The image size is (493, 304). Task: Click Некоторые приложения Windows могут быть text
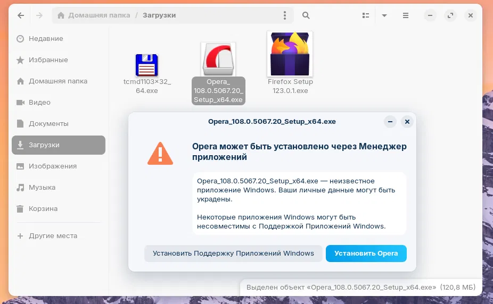291,222
